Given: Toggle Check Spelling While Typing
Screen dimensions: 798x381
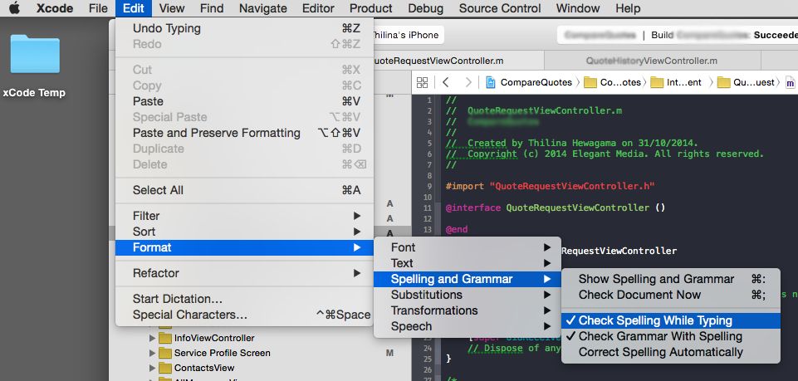Looking at the screenshot, I should [671, 320].
